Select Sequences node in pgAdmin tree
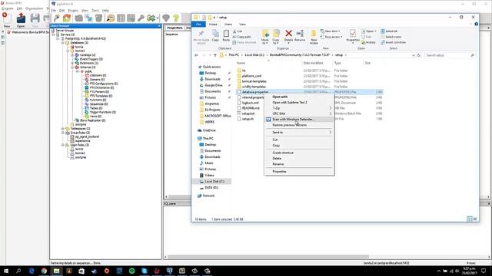Screen dimensions: 492x276 (x=98, y=104)
